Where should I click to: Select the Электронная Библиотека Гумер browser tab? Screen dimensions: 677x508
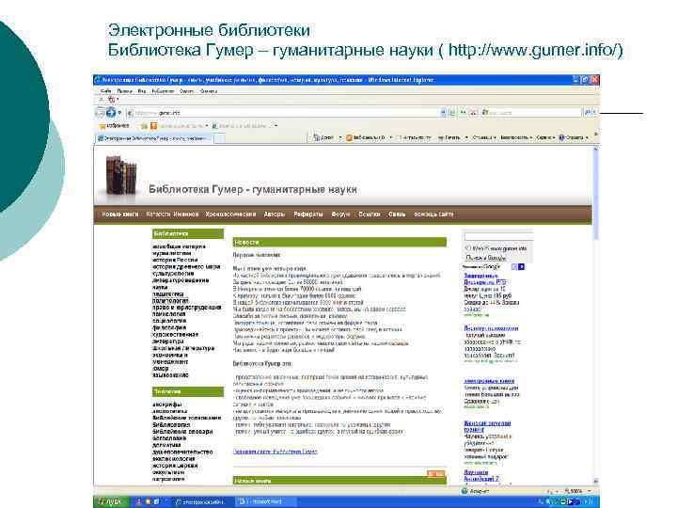tap(154, 138)
